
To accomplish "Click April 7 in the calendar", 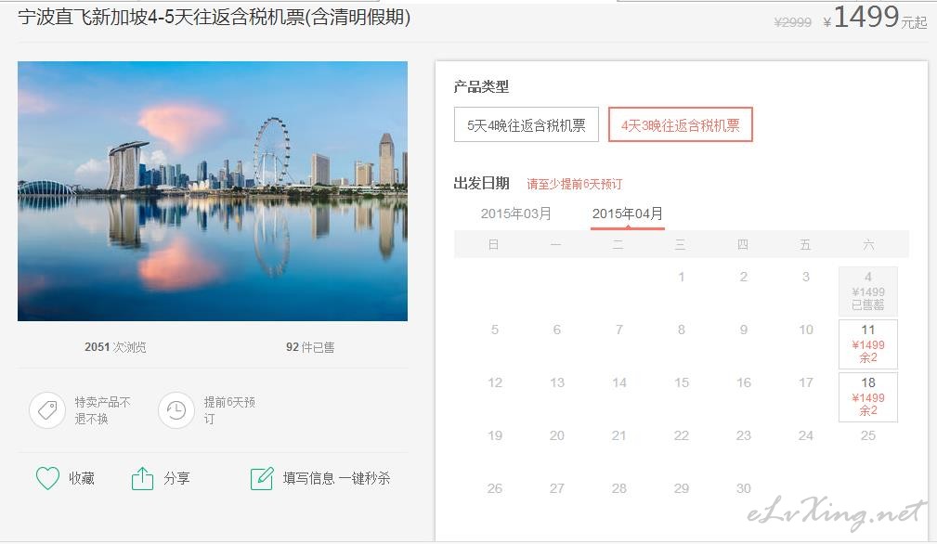I will click(x=619, y=330).
